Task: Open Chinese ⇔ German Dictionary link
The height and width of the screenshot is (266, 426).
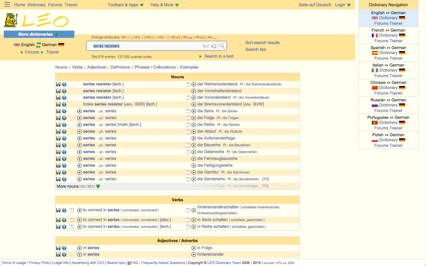Action: (x=388, y=87)
